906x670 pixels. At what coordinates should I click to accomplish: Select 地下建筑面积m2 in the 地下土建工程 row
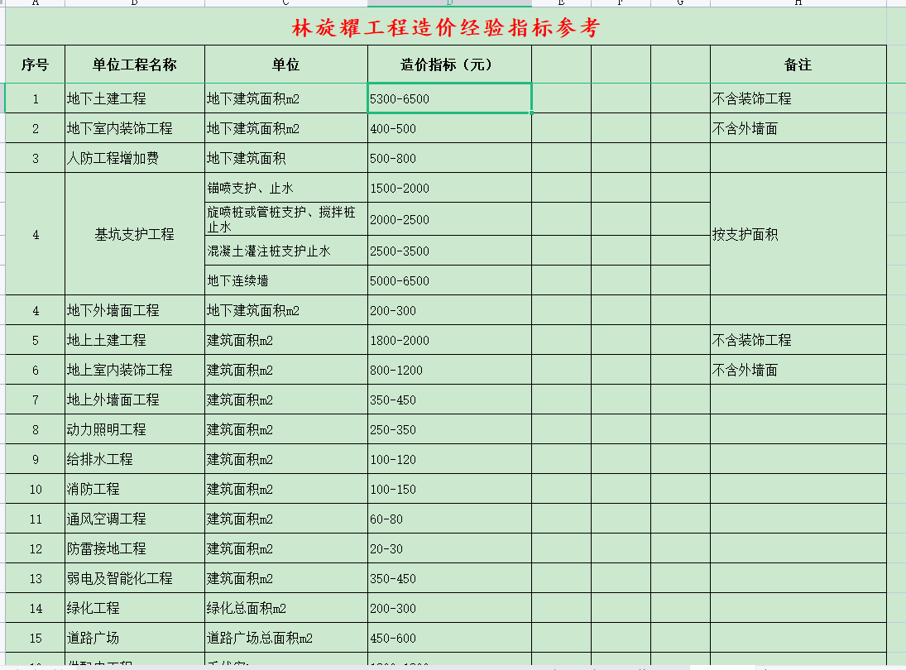point(286,98)
